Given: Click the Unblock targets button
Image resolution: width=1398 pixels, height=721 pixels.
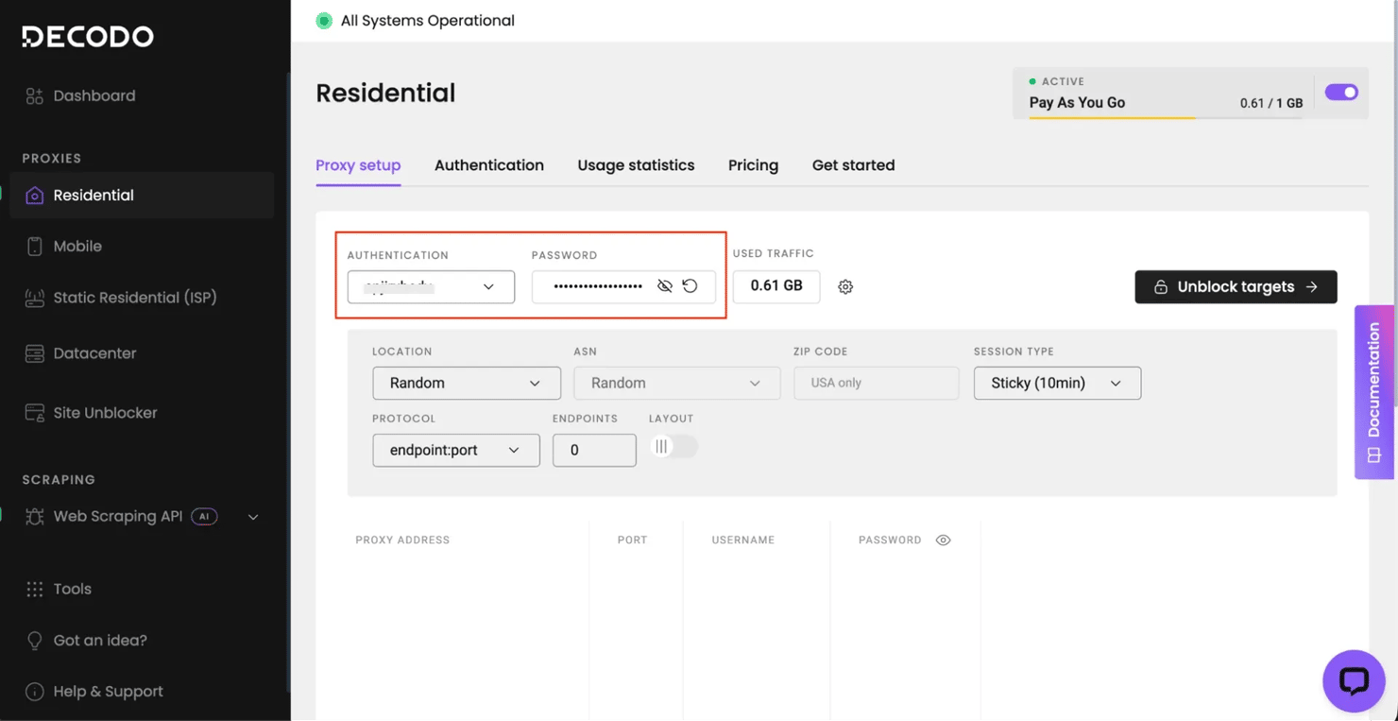Looking at the screenshot, I should 1235,287.
